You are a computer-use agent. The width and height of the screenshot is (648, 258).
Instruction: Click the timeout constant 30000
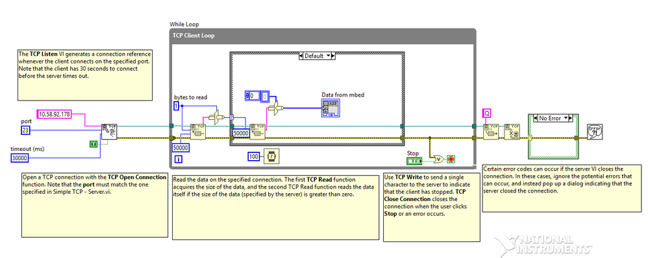(x=20, y=158)
